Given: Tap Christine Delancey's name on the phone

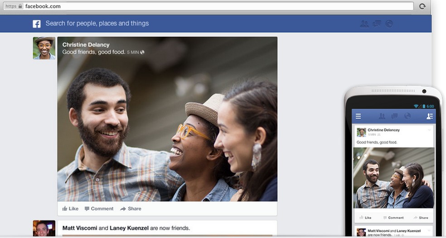Looking at the screenshot, I should point(384,130).
